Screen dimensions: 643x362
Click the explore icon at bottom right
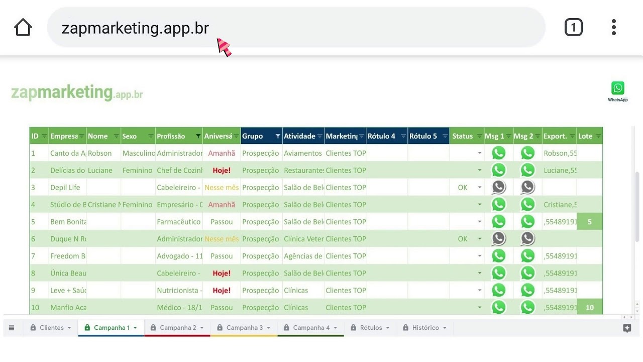click(x=627, y=328)
